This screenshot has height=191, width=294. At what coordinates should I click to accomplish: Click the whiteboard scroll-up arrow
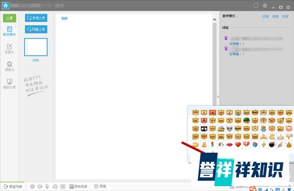215,20
